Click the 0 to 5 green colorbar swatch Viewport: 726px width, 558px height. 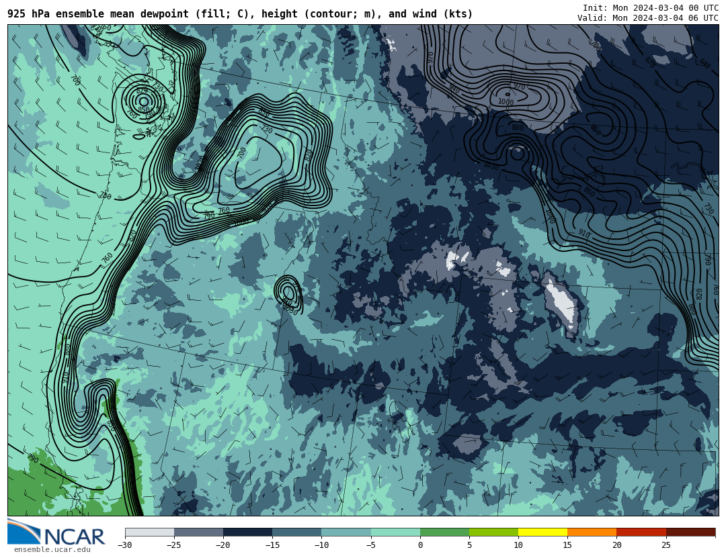click(444, 532)
